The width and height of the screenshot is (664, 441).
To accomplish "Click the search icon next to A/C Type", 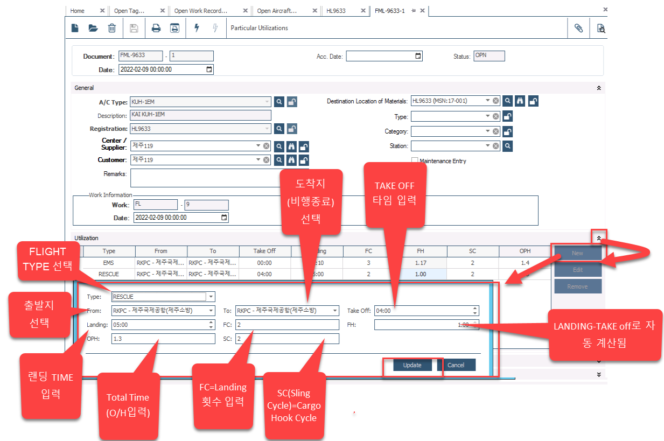I will point(279,101).
